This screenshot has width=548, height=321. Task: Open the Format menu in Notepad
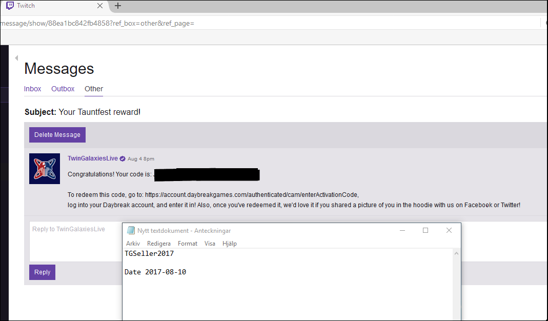(187, 244)
